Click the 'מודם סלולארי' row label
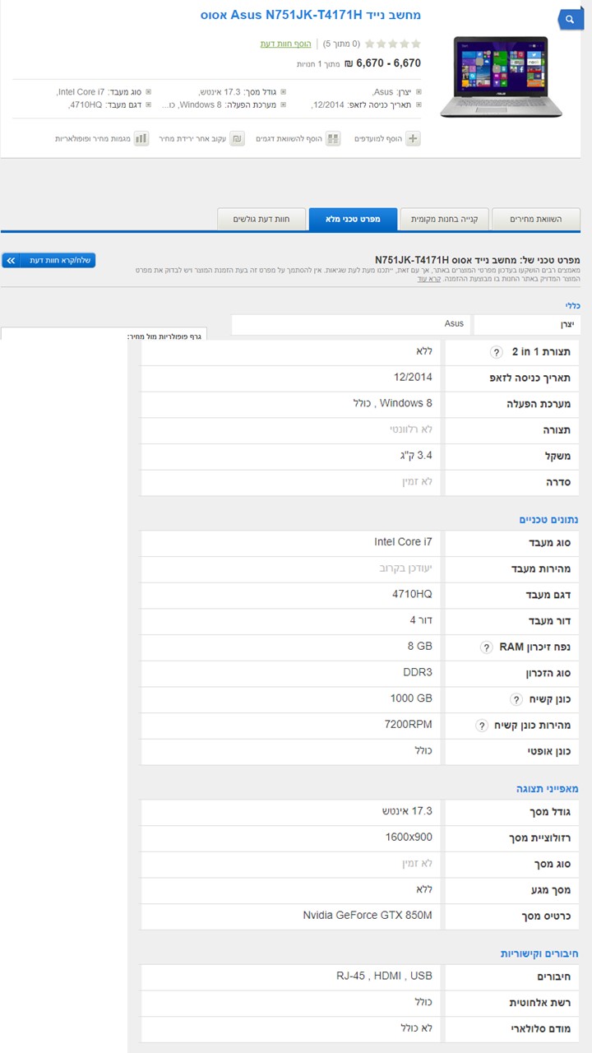 click(540, 1029)
